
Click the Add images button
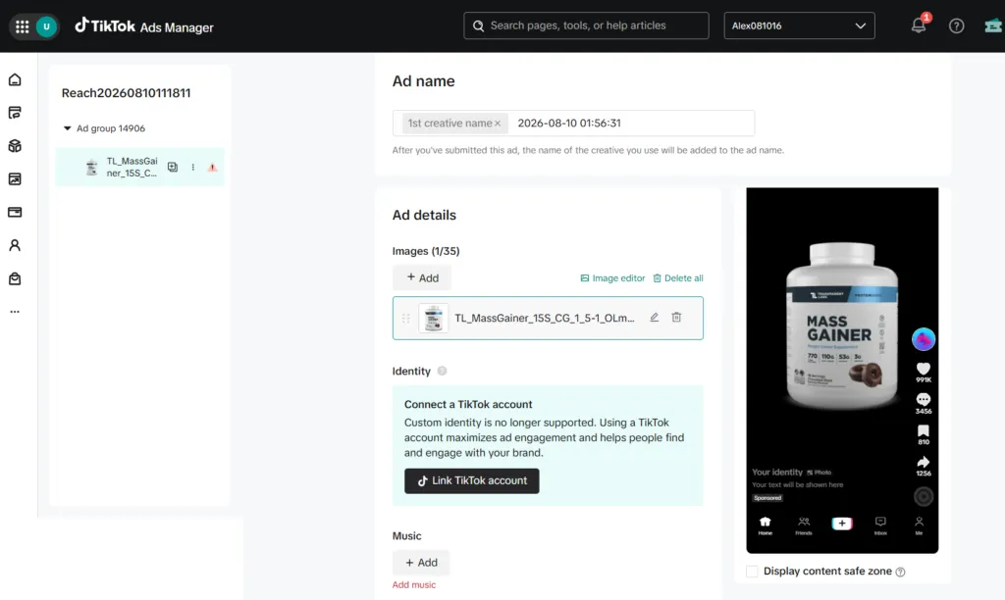click(422, 277)
